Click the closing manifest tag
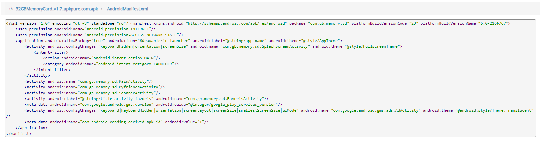The height and width of the screenshot is (150, 541). tap(19, 134)
